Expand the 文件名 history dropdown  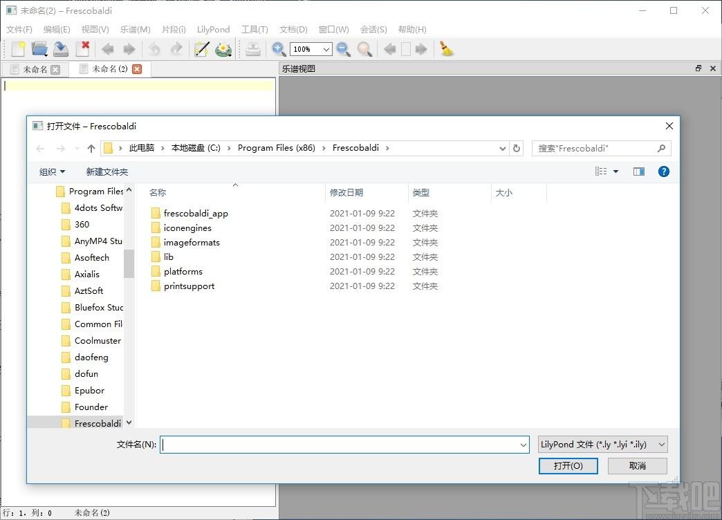pos(523,445)
